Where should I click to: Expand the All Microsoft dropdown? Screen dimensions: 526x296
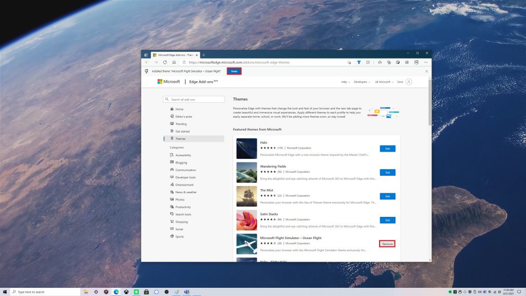coord(384,82)
